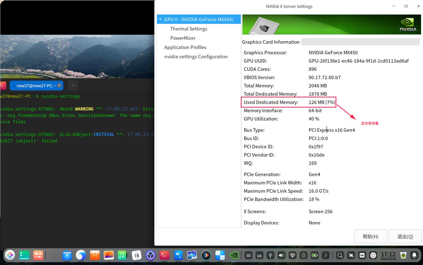
Task: Open Application Profiles section
Action: (185, 47)
